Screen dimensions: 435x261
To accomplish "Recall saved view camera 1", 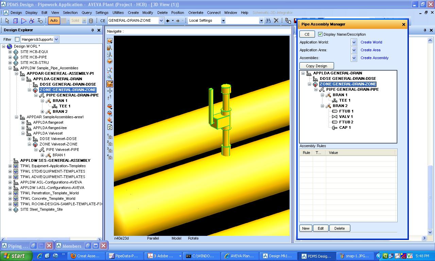I will [x=110, y=136].
